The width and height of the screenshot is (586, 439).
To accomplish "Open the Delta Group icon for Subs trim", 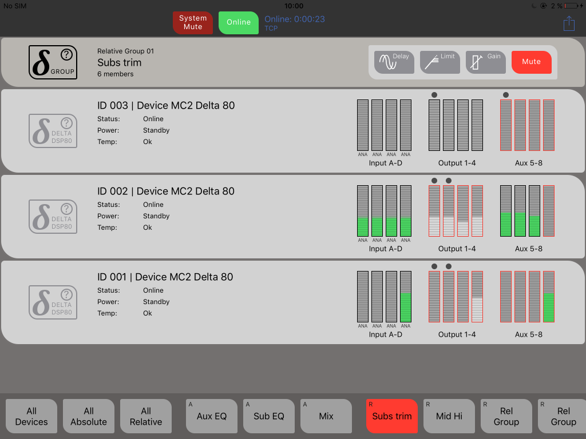I will pyautogui.click(x=53, y=62).
